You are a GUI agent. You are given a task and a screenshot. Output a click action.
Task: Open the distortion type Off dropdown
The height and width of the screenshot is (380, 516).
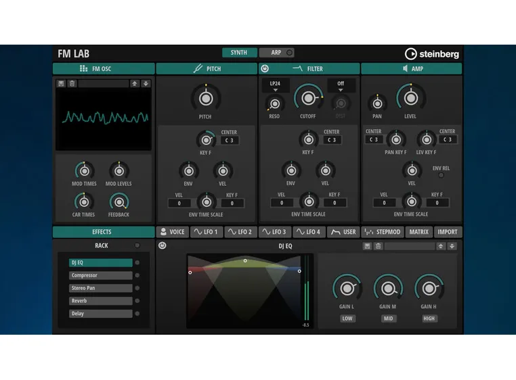341,85
